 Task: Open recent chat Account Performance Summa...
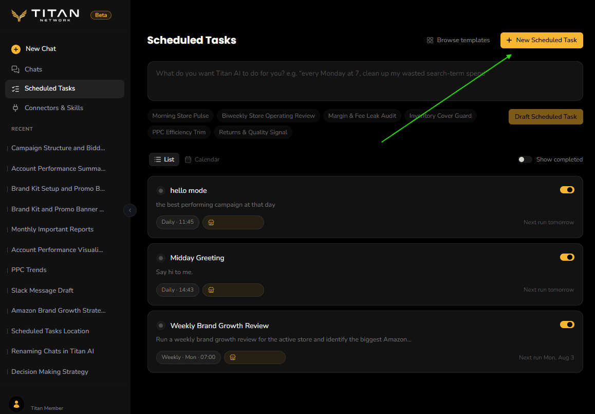tap(59, 169)
